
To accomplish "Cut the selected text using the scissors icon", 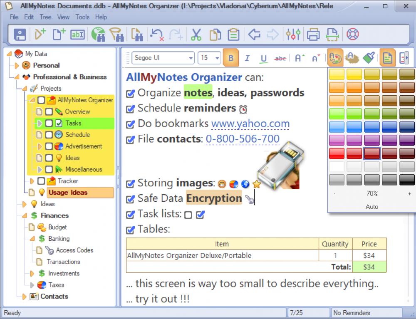I will point(197,35).
